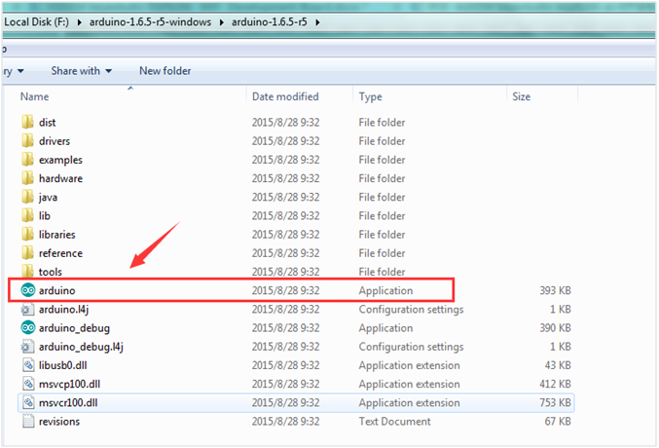Select the msvcp100.dll file icon
Image resolution: width=659 pixels, height=448 pixels.
28,384
